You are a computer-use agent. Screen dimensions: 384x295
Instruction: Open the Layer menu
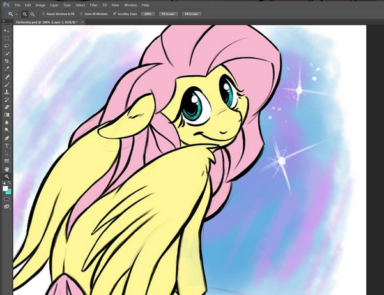tap(54, 5)
